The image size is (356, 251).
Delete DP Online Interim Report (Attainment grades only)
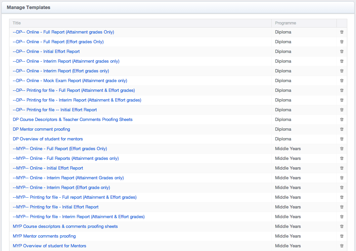coord(342,61)
